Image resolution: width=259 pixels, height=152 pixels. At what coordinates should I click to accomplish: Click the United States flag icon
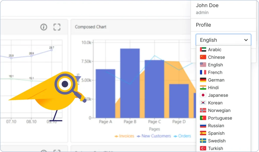coord(203,65)
